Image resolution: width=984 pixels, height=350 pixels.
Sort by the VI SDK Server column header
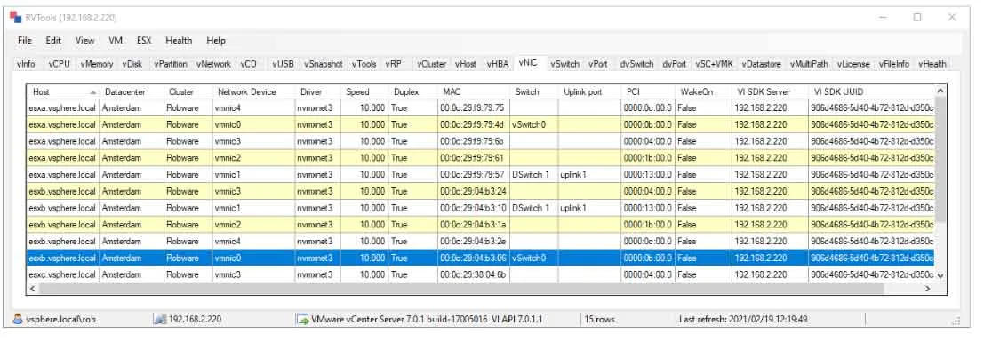click(x=770, y=91)
